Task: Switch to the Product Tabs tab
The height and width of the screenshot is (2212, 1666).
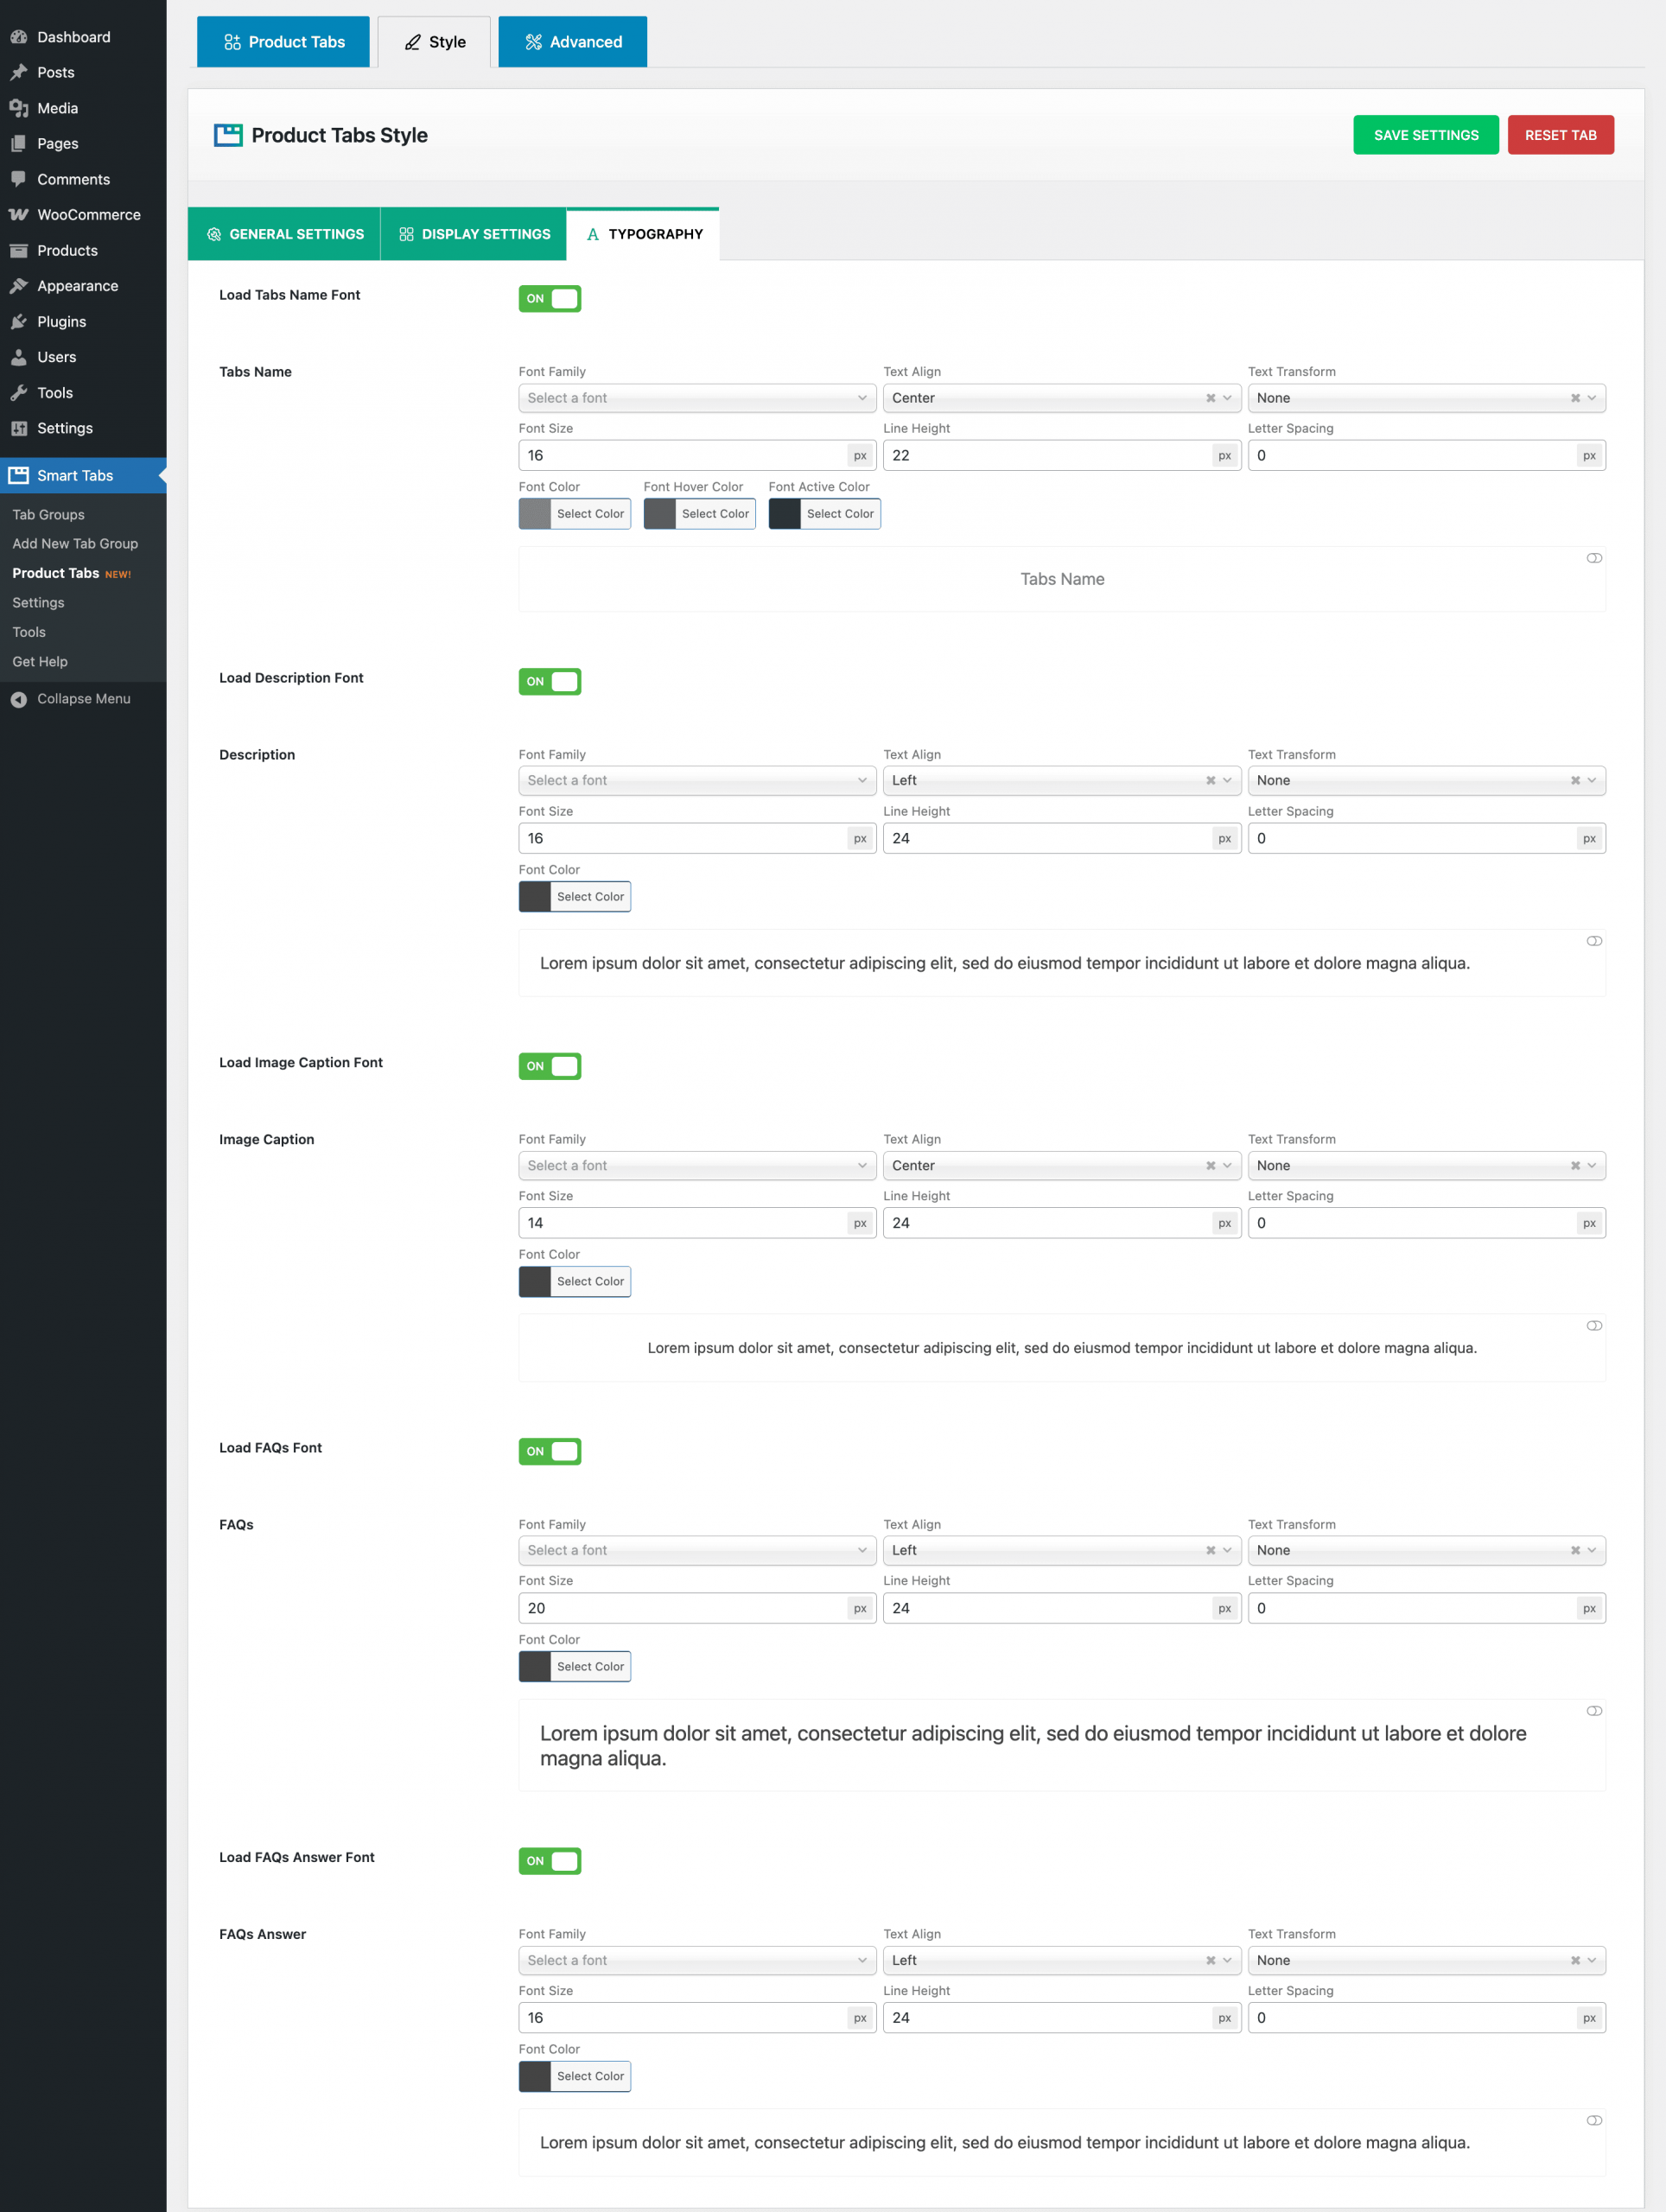Action: [x=283, y=42]
